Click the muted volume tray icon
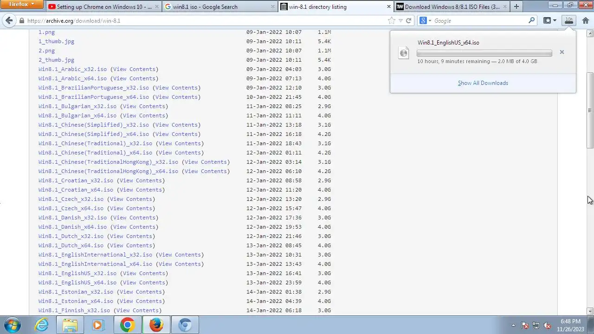The height and width of the screenshot is (334, 594). coord(547,325)
